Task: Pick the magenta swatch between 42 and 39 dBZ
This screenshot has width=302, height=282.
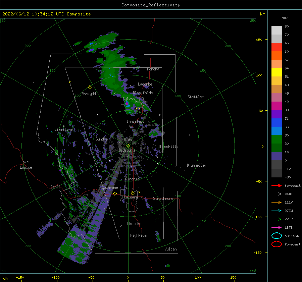Action: tap(276, 106)
